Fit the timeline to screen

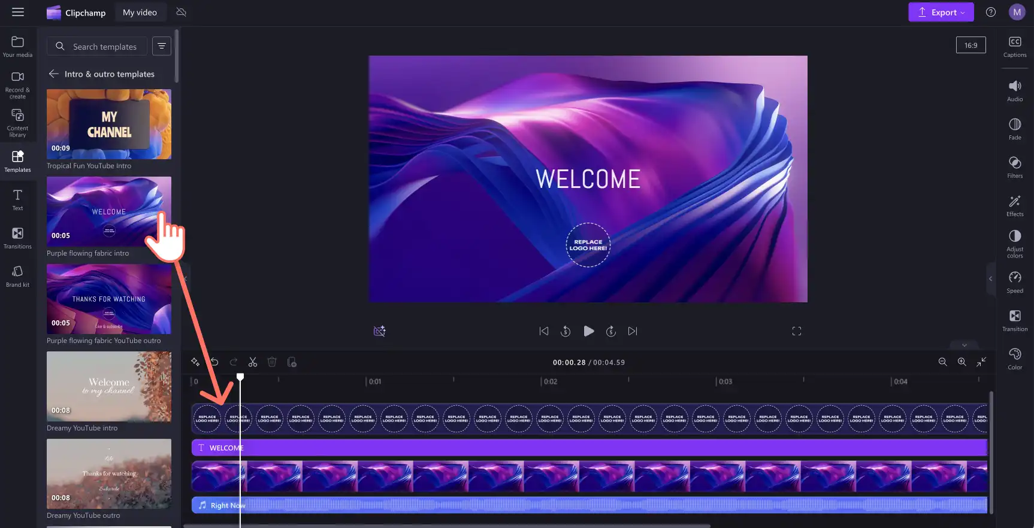981,362
